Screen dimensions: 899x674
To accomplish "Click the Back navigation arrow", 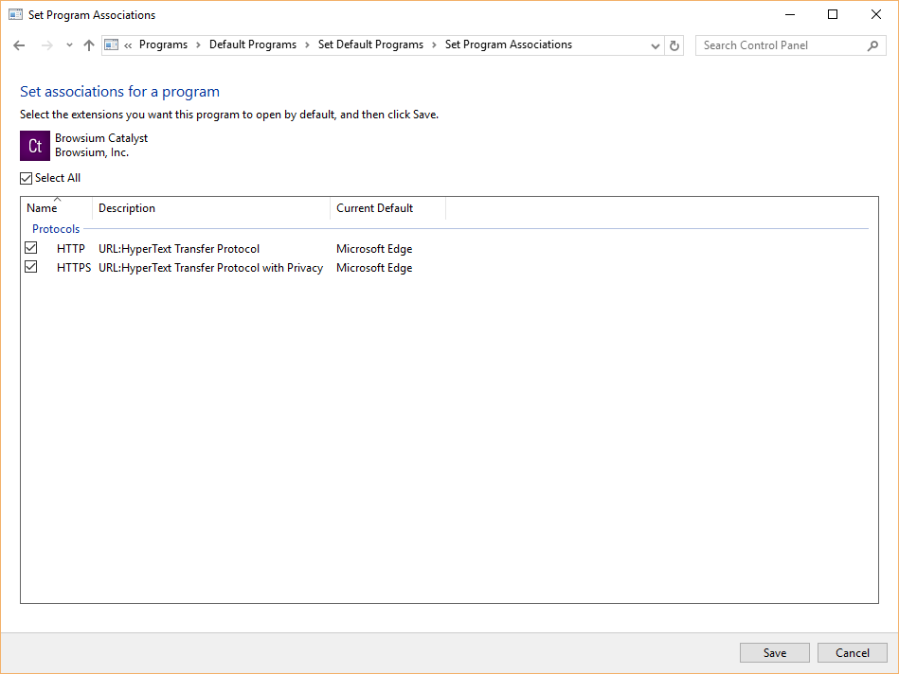I will (x=19, y=45).
